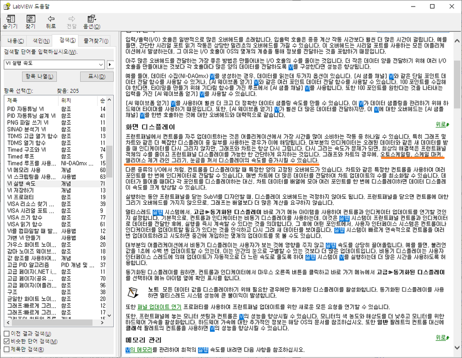Toggle 제목만 검색(R) checkbox
This screenshot has width=462, height=358.
tap(6, 350)
